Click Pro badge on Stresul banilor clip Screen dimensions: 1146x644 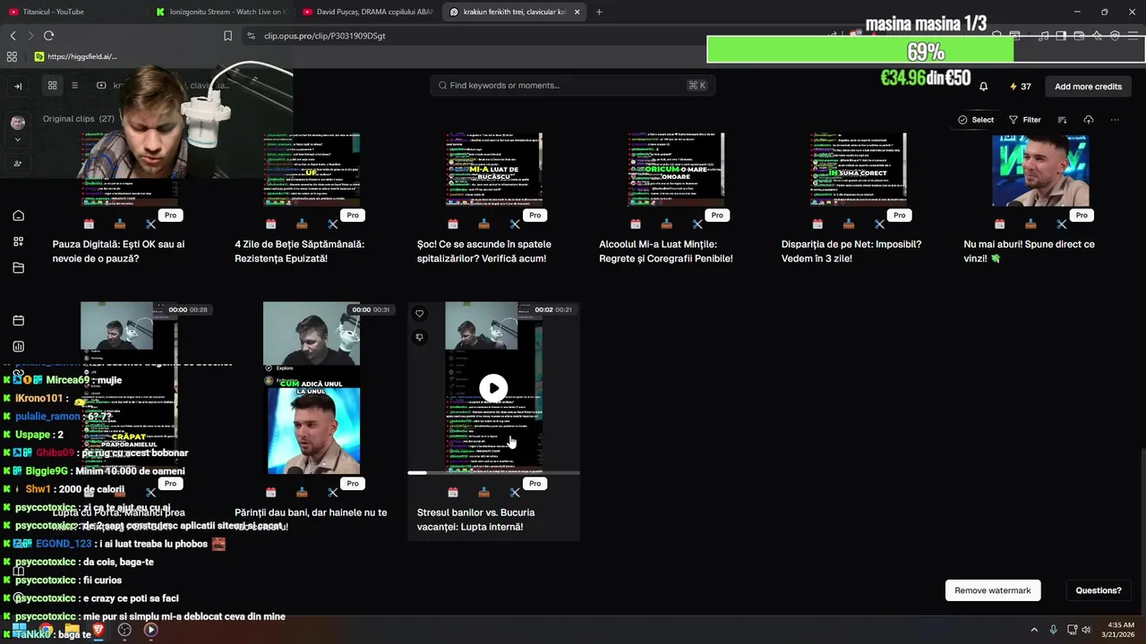[535, 484]
